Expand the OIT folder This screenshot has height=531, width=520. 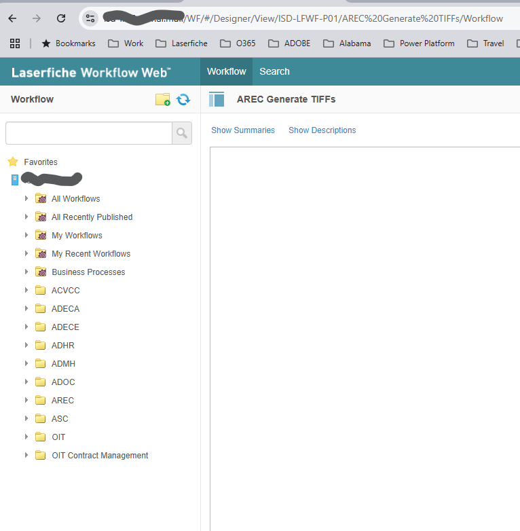(x=26, y=437)
